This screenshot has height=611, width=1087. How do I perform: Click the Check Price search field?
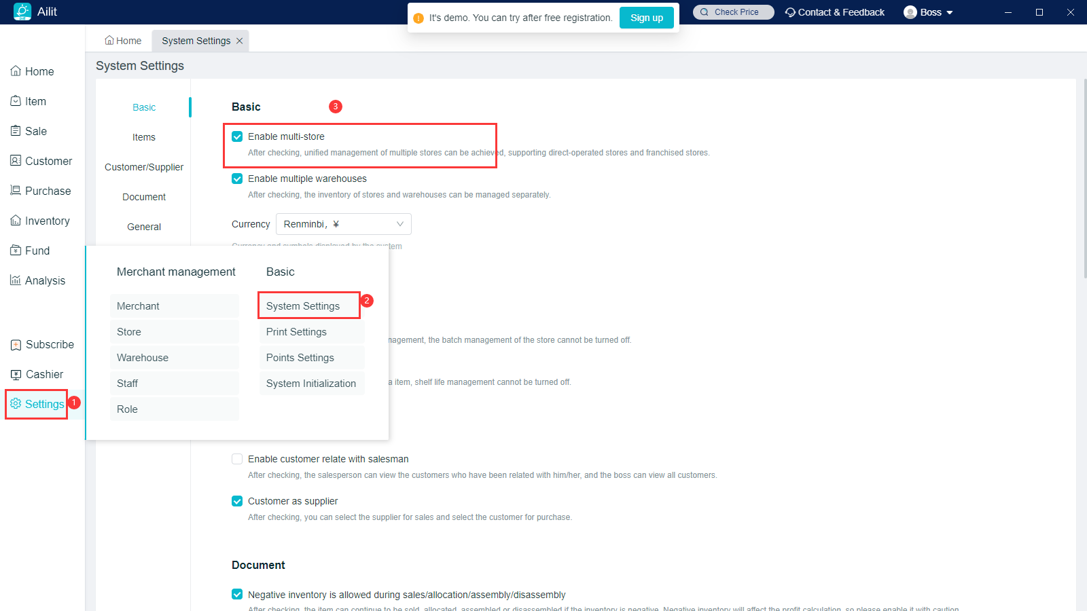tap(734, 12)
